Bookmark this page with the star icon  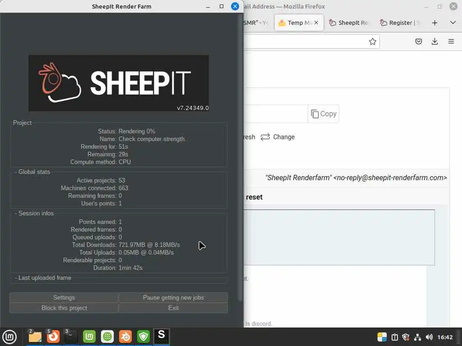pos(372,41)
